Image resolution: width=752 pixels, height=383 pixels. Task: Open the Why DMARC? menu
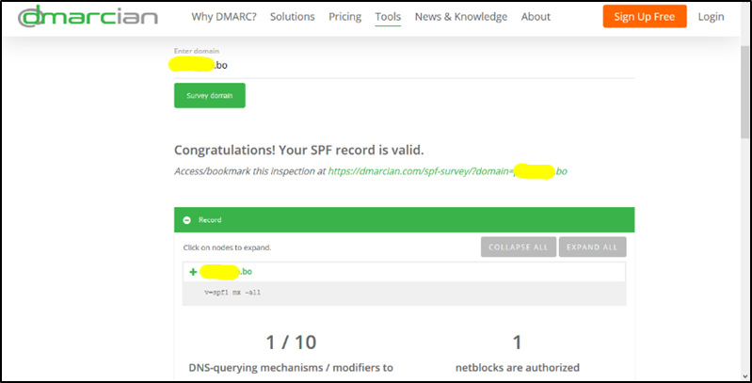(224, 17)
